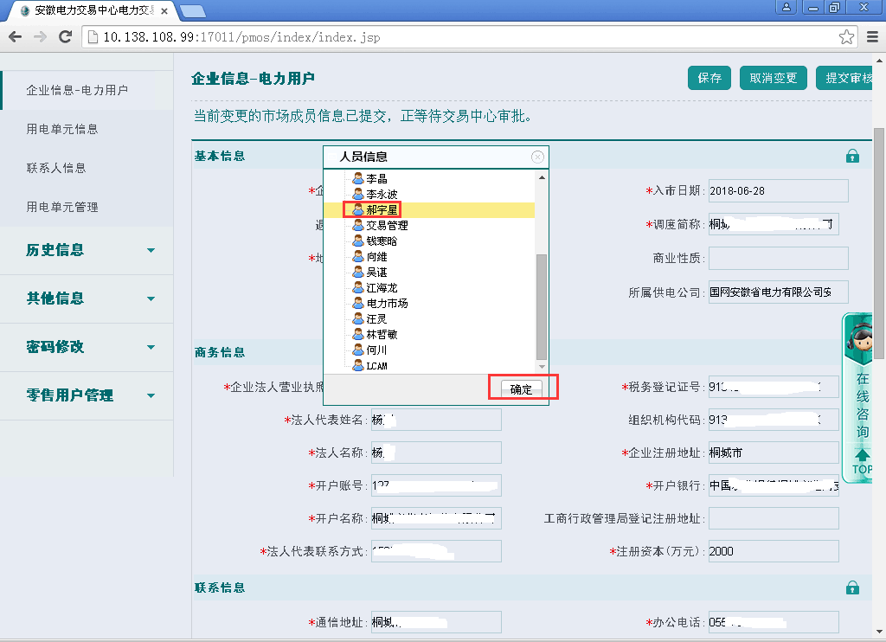Image resolution: width=886 pixels, height=642 pixels.
Task: Open 用电单元信息 in sidebar
Action: [62, 129]
